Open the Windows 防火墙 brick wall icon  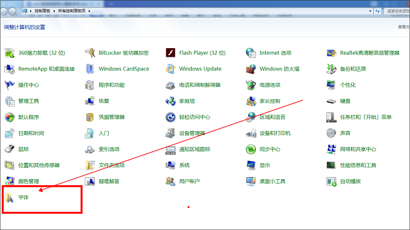click(x=251, y=69)
